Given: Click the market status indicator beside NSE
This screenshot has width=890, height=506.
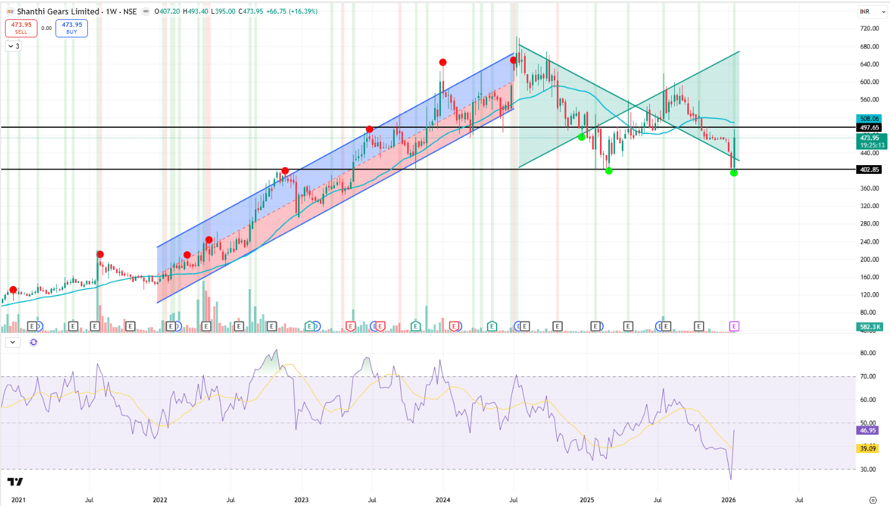Looking at the screenshot, I should click(145, 11).
